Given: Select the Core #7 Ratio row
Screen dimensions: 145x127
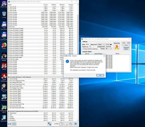Looking at the screenshot, I should coord(41,74).
